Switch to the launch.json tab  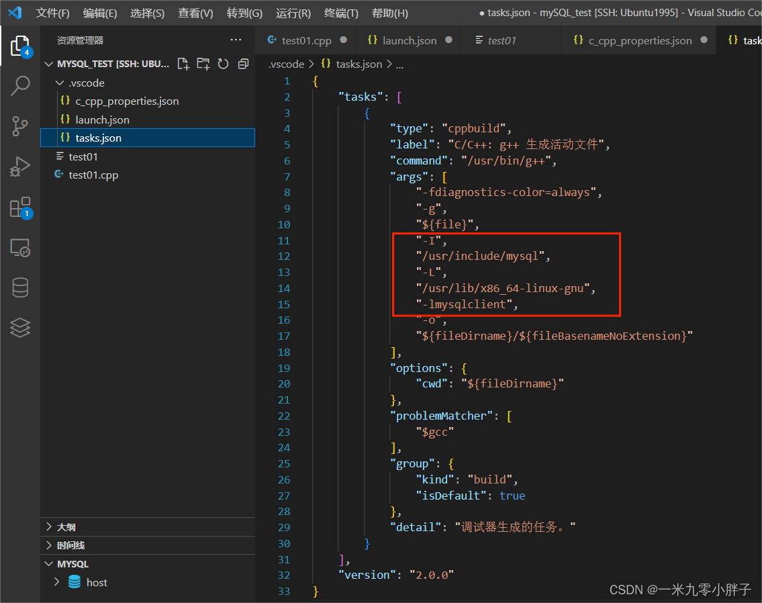pos(409,40)
